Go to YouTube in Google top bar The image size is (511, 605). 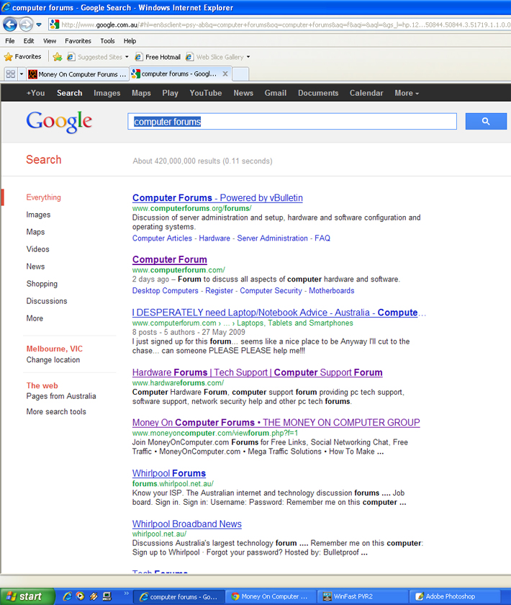tap(206, 93)
